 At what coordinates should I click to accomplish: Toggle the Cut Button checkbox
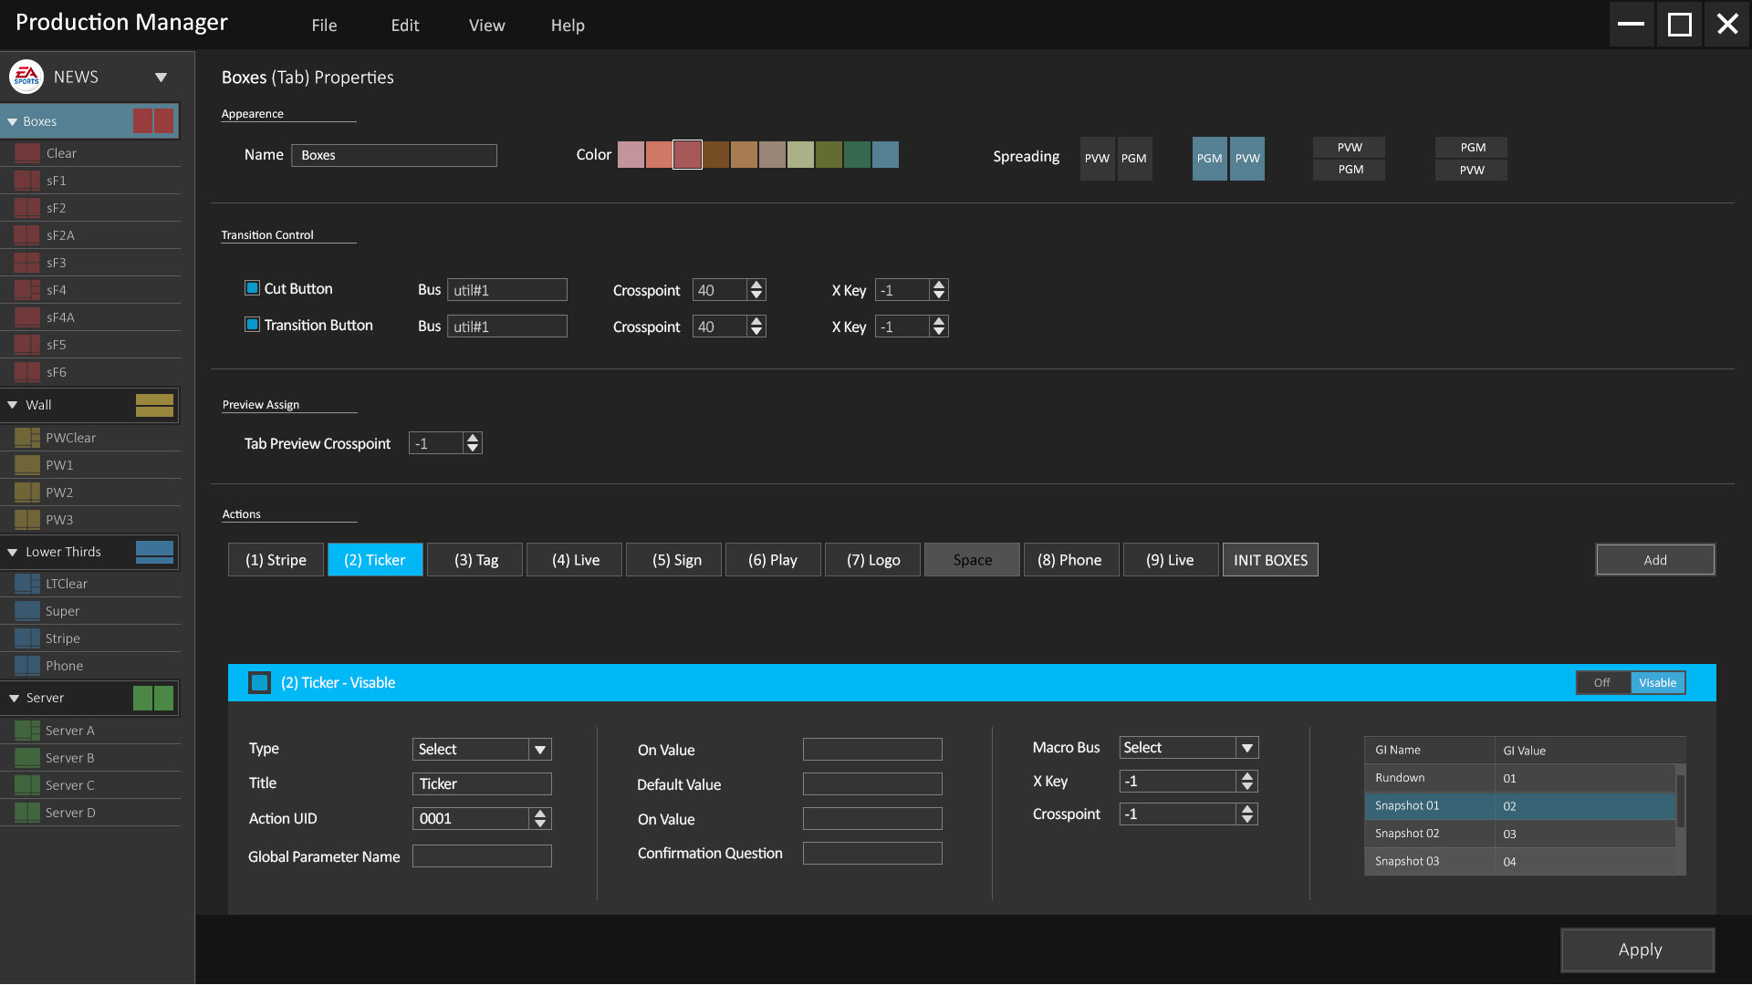coord(253,288)
